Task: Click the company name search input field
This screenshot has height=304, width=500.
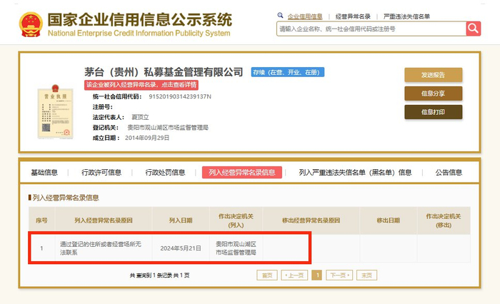Action: [371, 29]
